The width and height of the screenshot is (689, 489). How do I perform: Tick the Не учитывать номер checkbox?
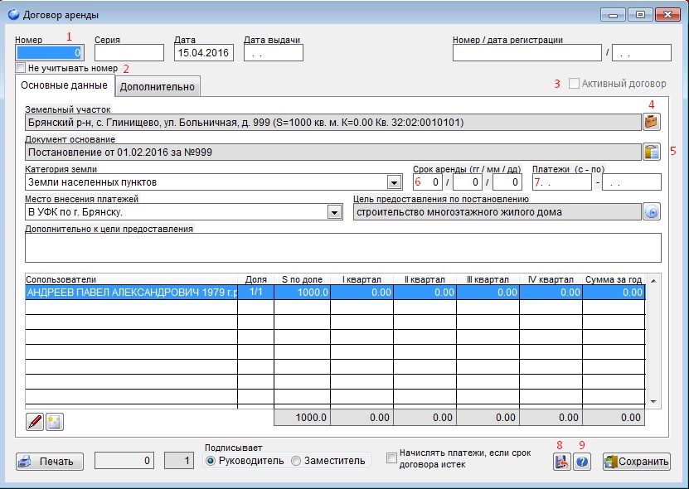click(20, 68)
